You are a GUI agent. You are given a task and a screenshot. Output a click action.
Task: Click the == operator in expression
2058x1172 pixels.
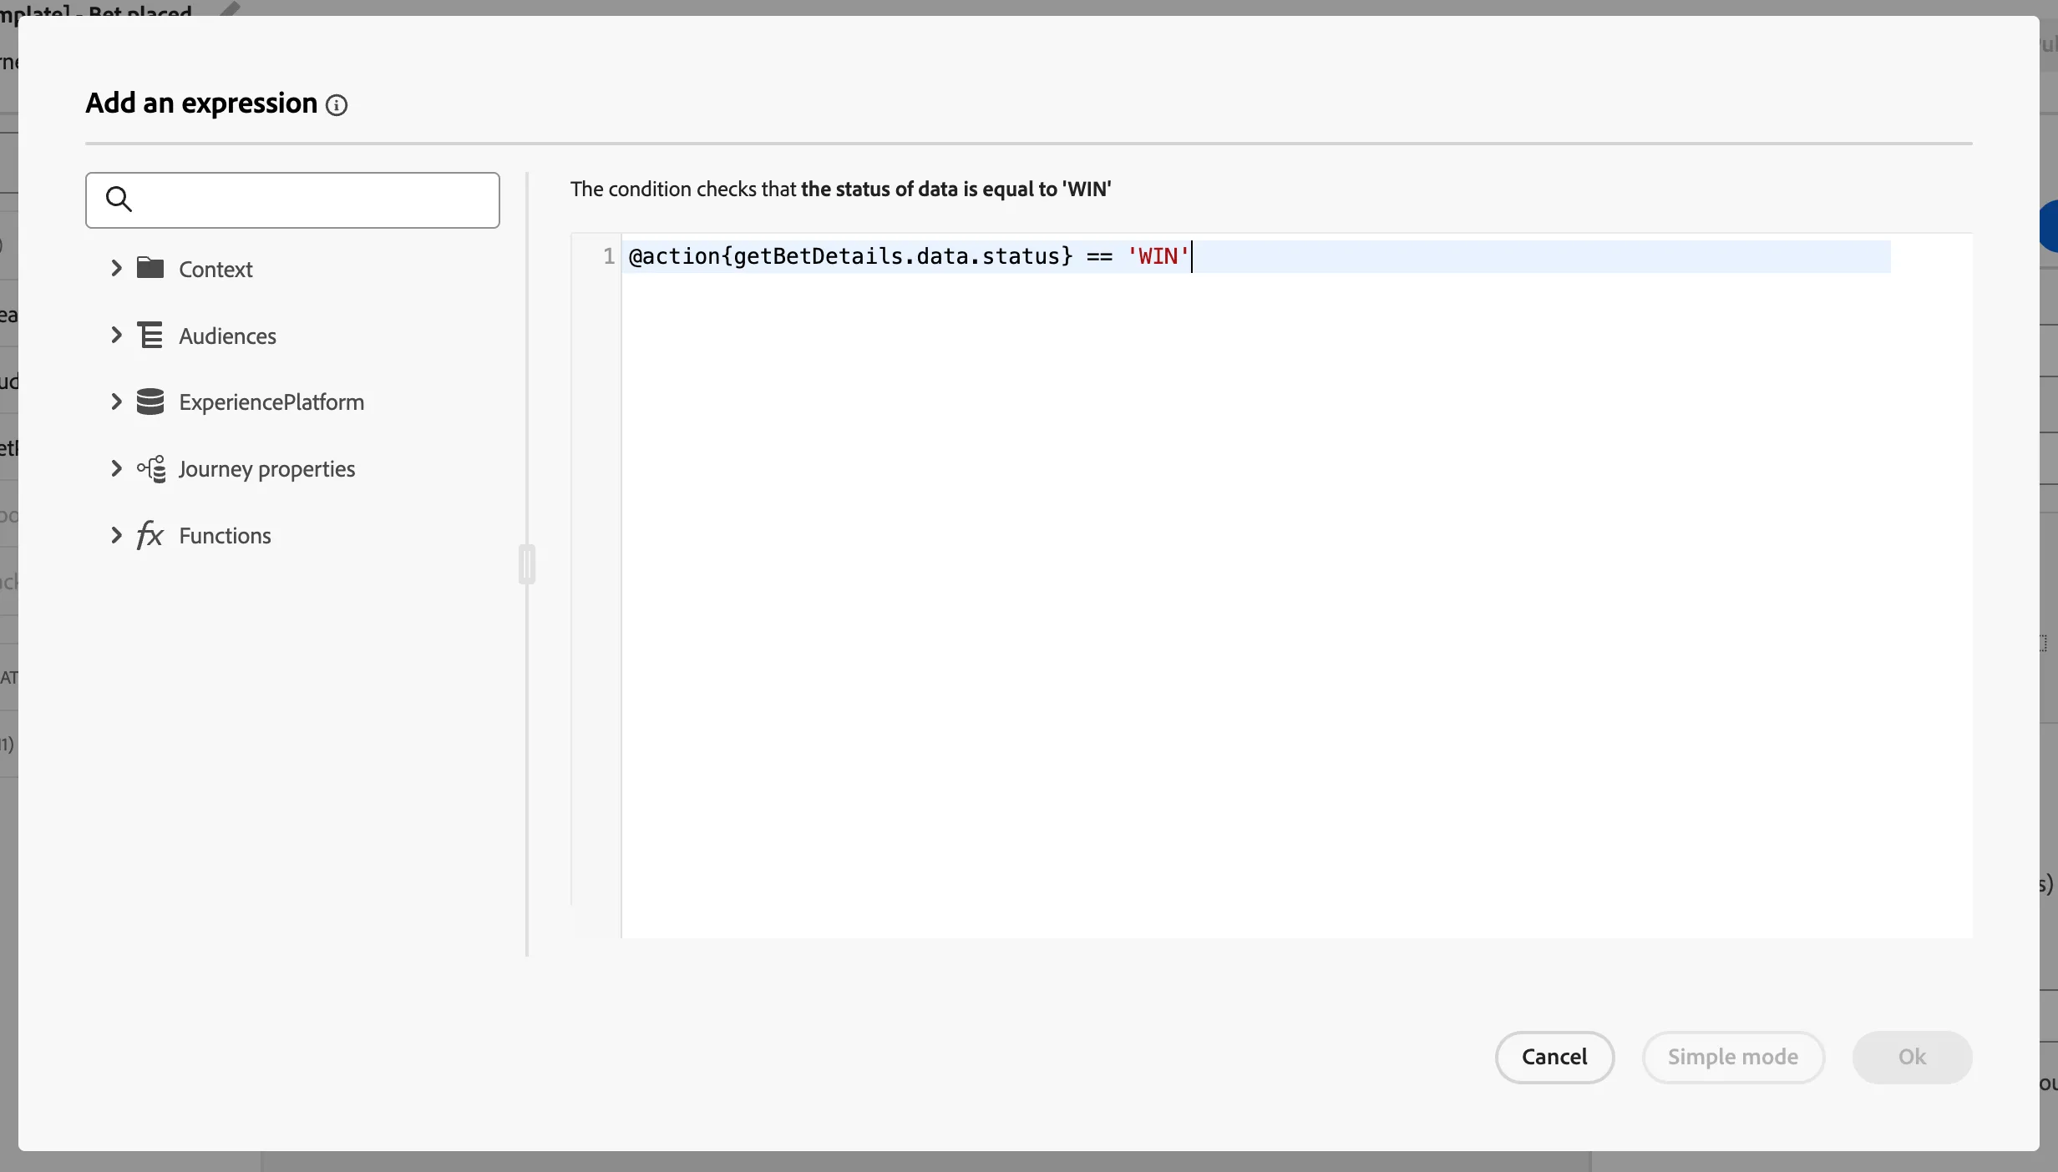click(x=1099, y=256)
